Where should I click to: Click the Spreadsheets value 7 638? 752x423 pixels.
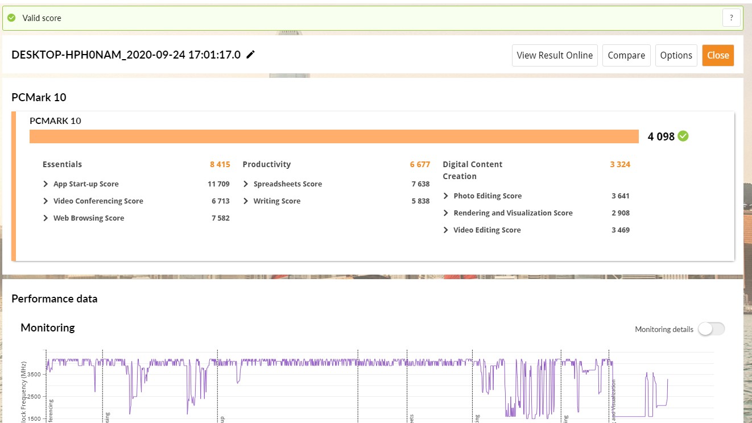click(x=420, y=184)
